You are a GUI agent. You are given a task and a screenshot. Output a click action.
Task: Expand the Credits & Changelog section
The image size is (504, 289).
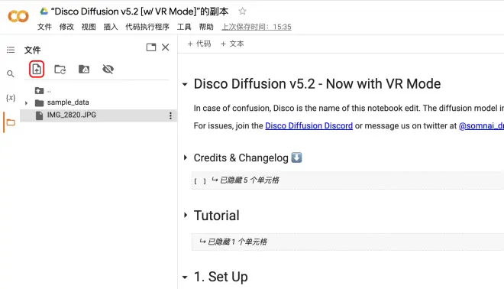point(185,157)
